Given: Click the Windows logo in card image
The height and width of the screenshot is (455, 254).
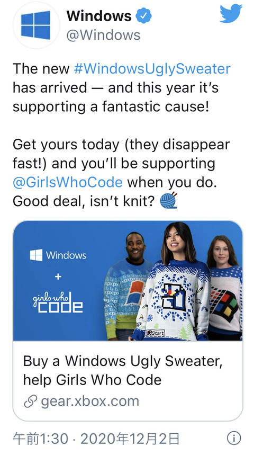Looking at the screenshot, I should point(58,255).
